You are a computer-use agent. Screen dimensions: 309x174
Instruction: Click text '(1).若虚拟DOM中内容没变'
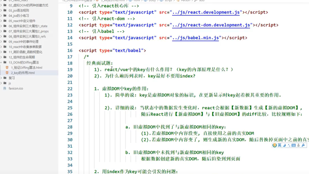tap(169, 133)
